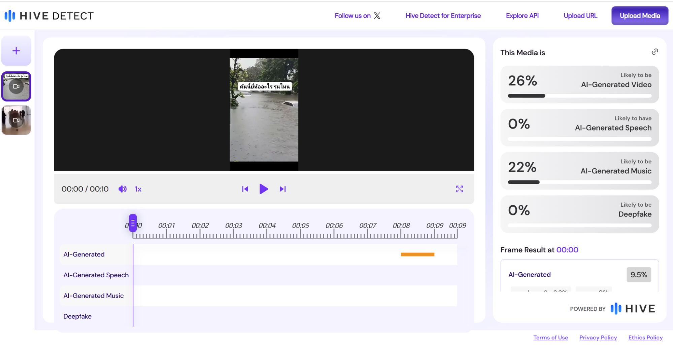The width and height of the screenshot is (673, 345).
Task: Click the 00:00 / 00:10 time display
Action: click(x=85, y=189)
